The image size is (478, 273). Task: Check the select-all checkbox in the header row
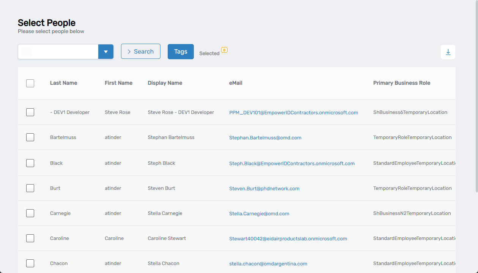[30, 83]
